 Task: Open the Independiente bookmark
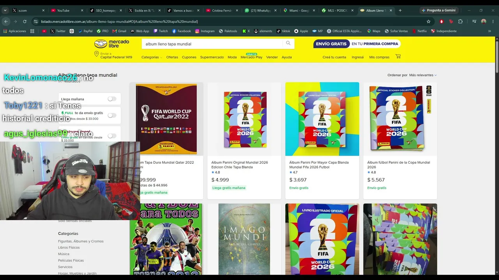444,31
